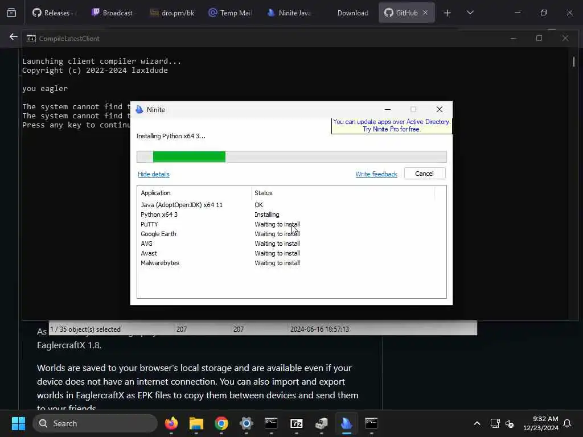Screen dimensions: 583x437
Task: Open the clock showing 9:32 AM
Action: (541, 423)
